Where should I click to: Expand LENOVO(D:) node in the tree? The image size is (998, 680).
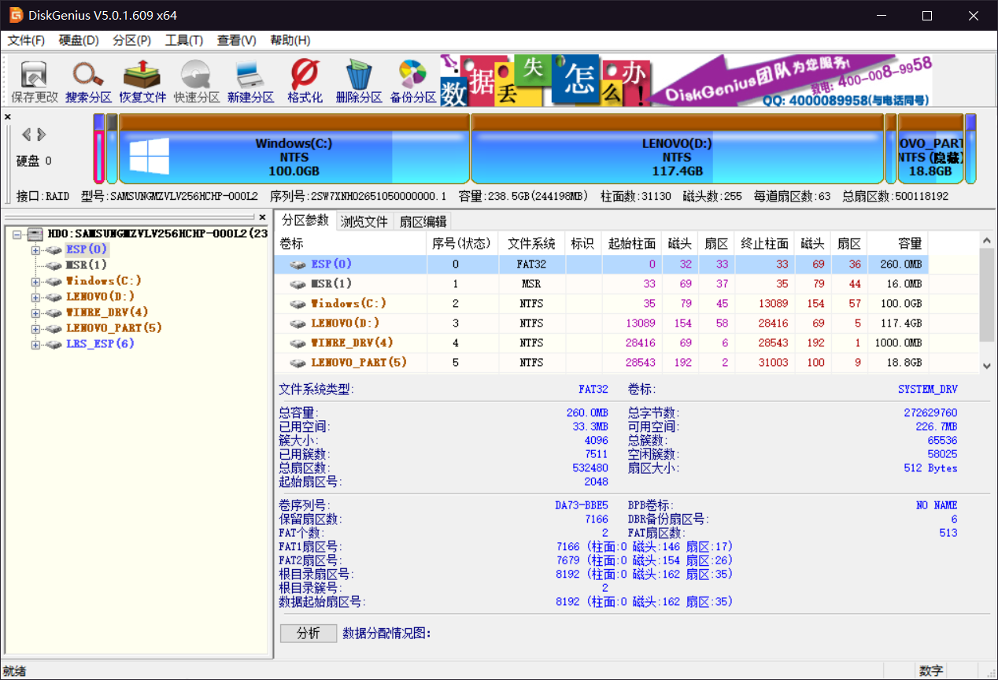pyautogui.click(x=35, y=297)
